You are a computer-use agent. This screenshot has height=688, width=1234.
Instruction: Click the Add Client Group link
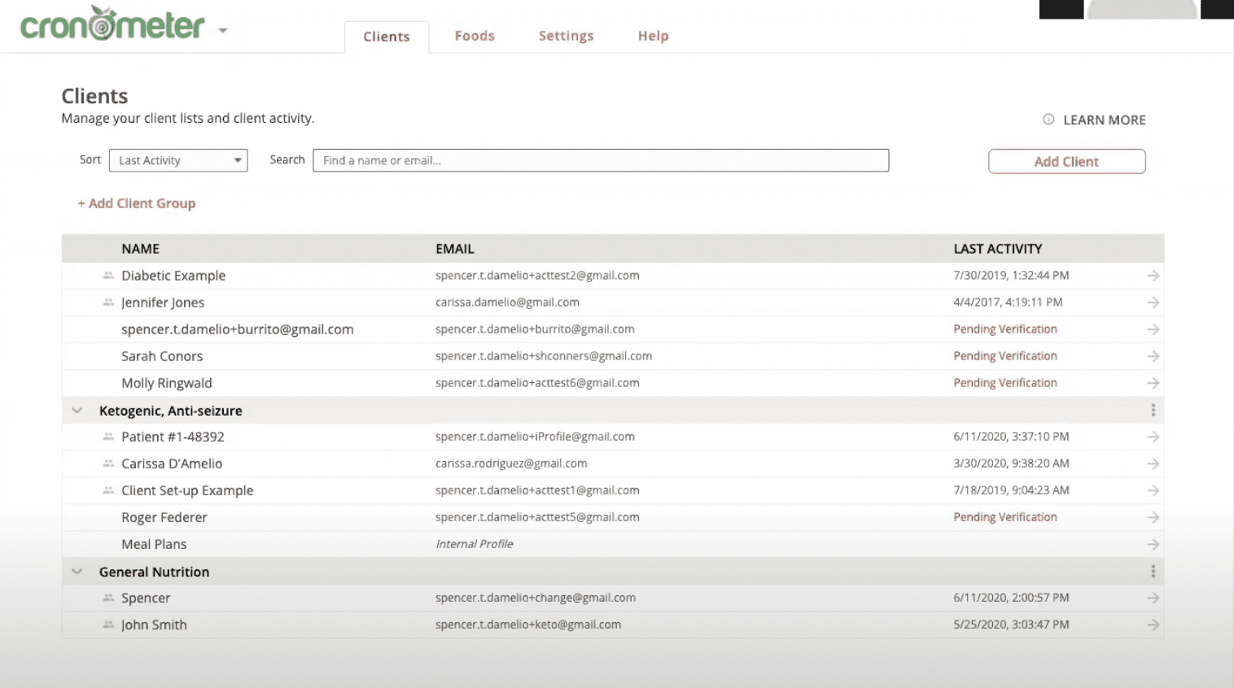coord(137,203)
